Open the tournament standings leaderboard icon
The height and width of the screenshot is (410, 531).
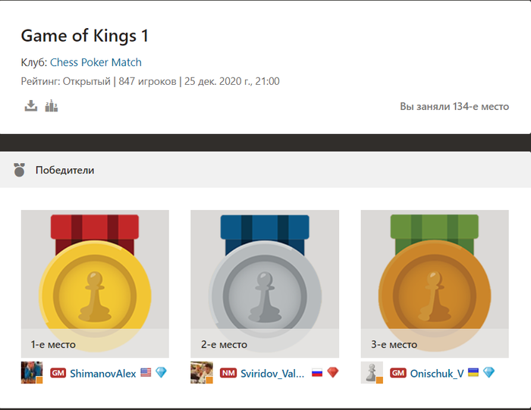pos(52,106)
